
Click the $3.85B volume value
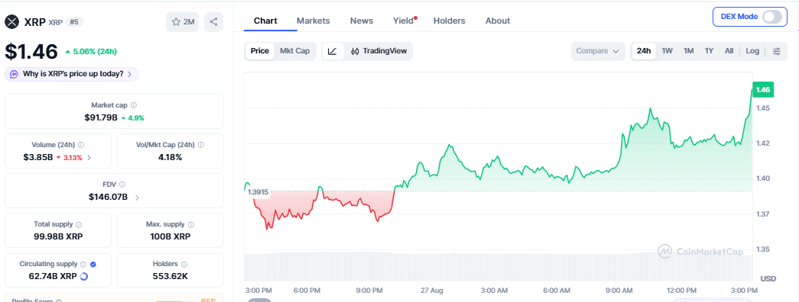pyautogui.click(x=38, y=158)
